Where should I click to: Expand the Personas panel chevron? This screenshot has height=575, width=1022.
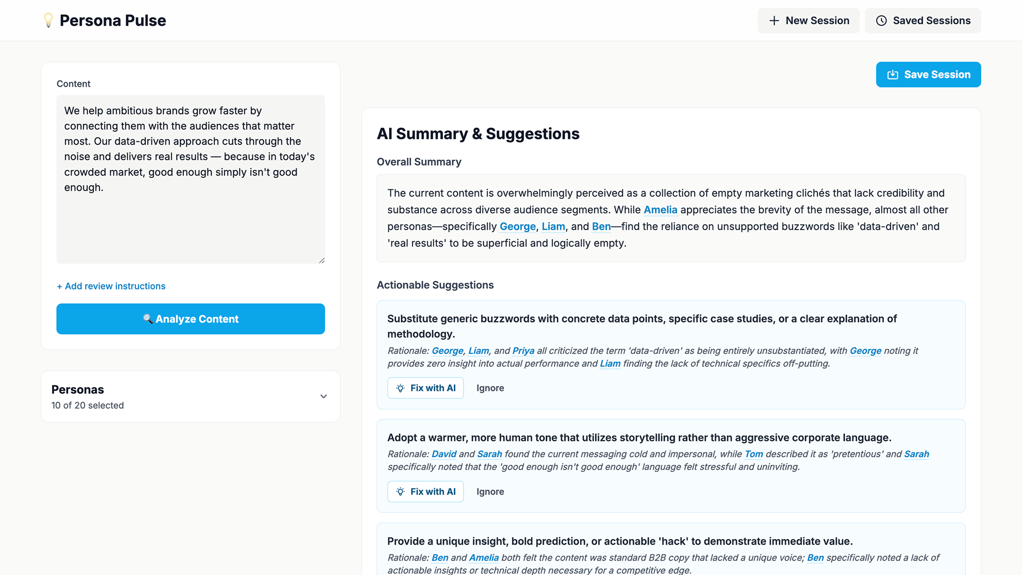[x=323, y=396]
